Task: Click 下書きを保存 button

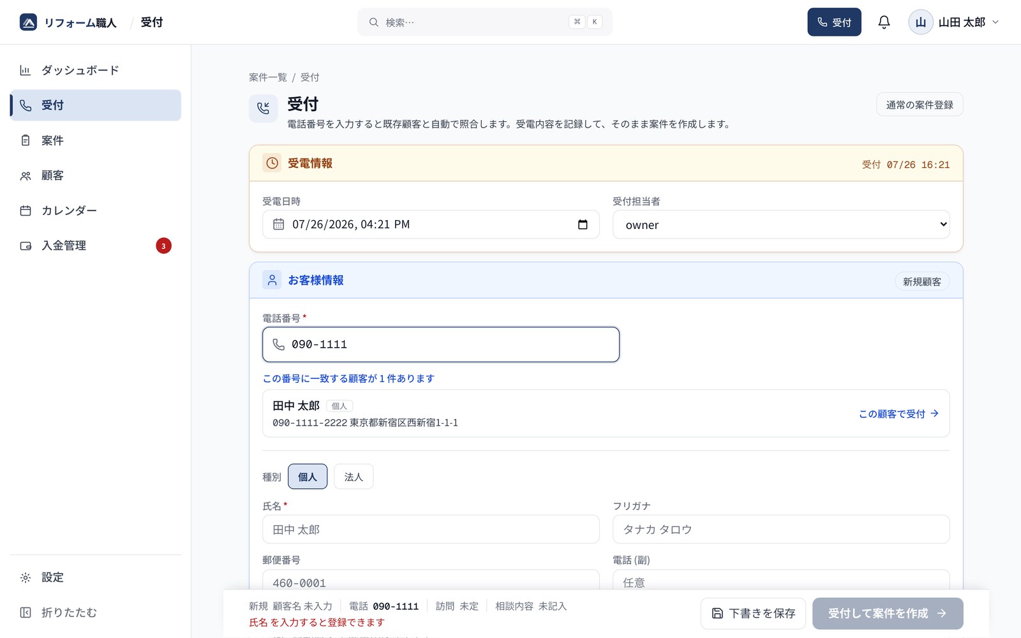Action: coord(753,613)
